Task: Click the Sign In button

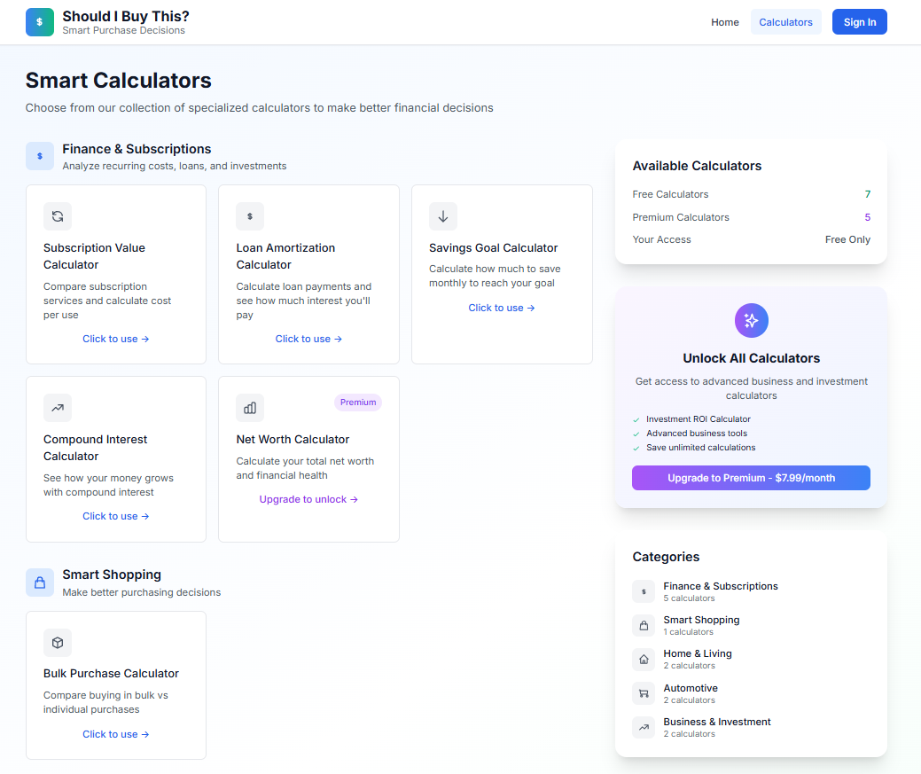Action: [x=859, y=22]
